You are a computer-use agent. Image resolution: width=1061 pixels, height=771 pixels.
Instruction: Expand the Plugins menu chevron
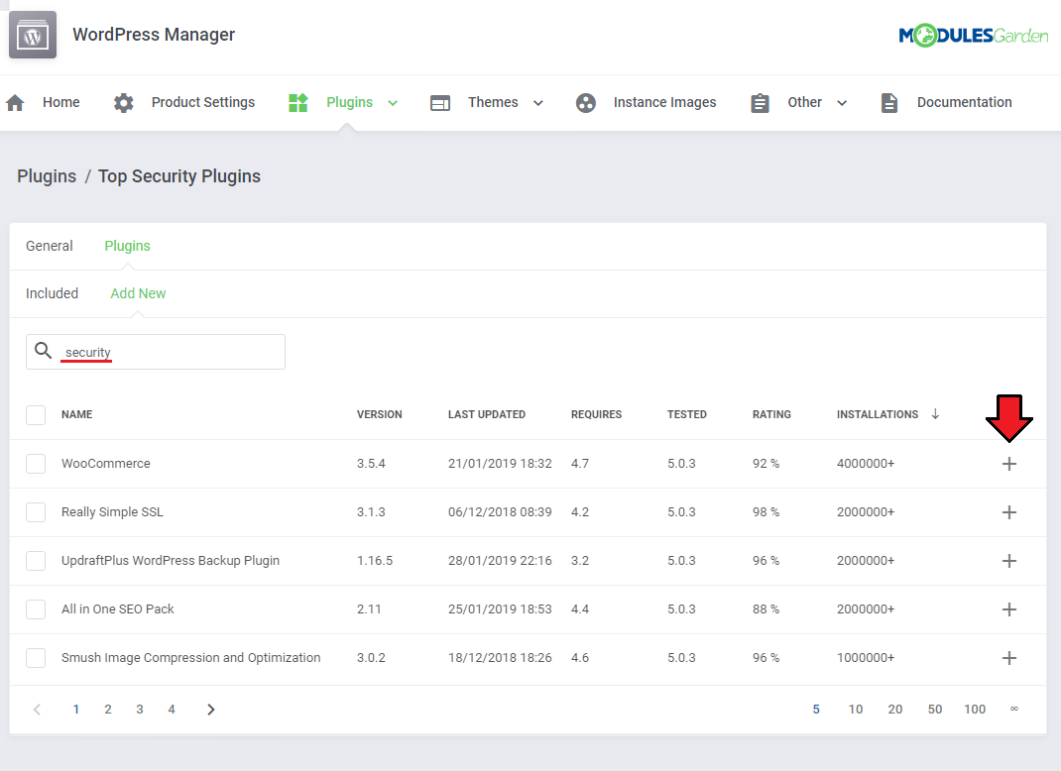(393, 103)
